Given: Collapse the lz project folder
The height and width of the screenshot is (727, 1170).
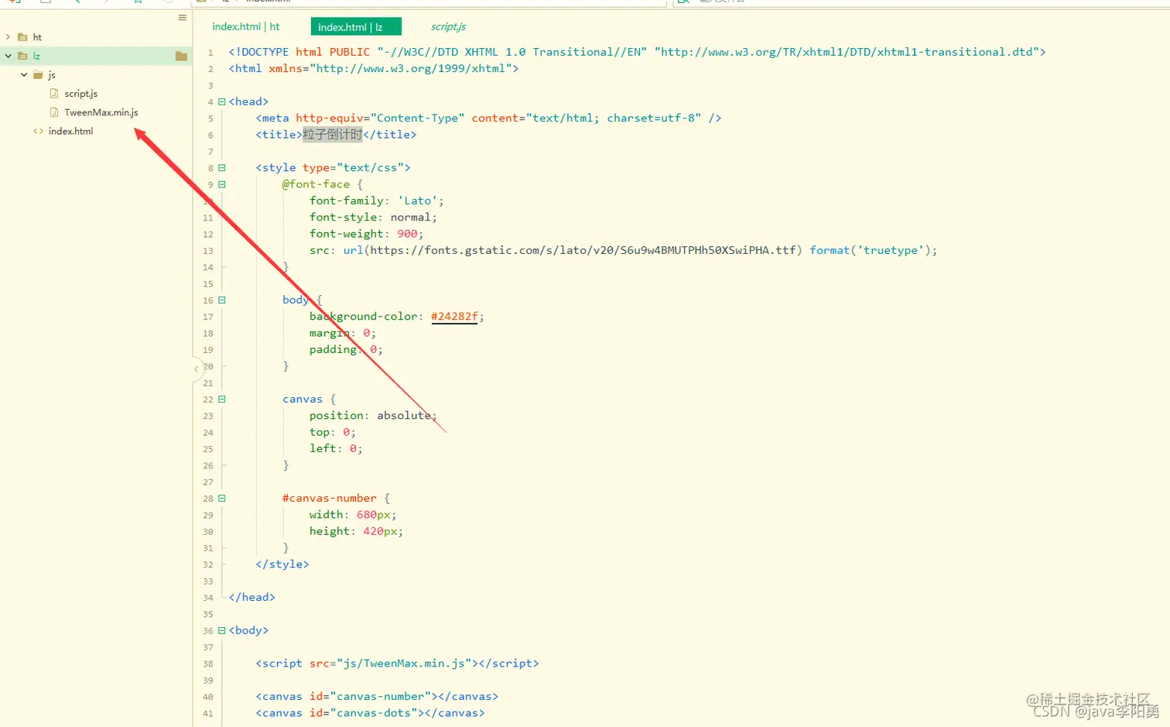Looking at the screenshot, I should (9, 56).
